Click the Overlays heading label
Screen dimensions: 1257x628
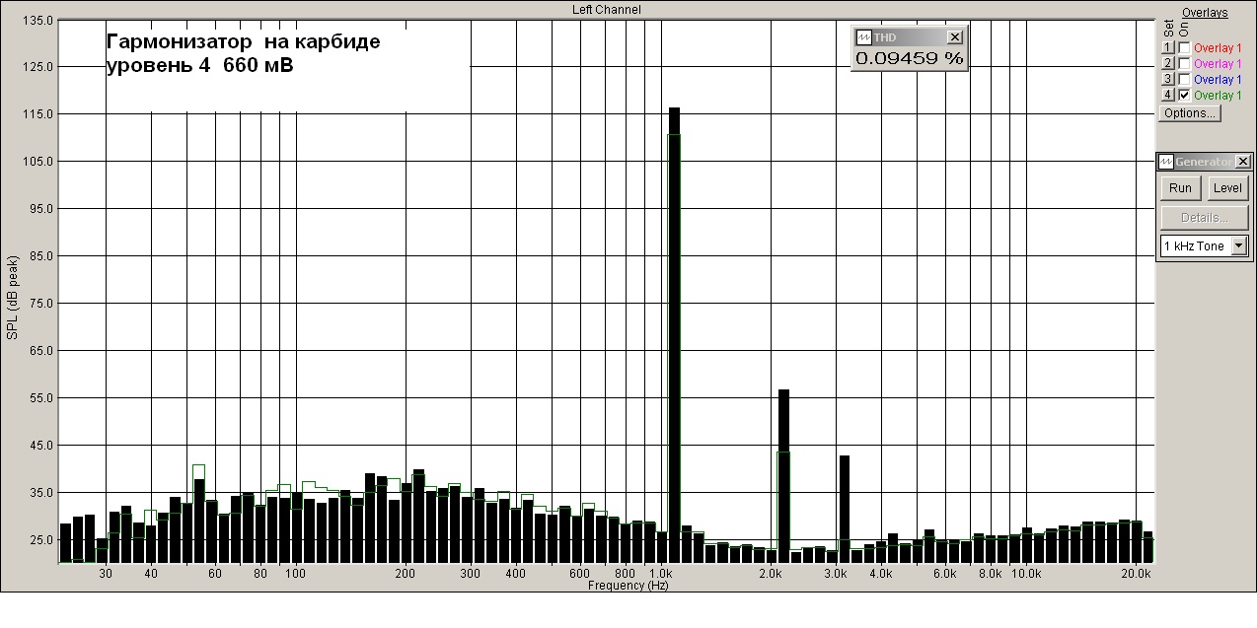click(x=1205, y=13)
